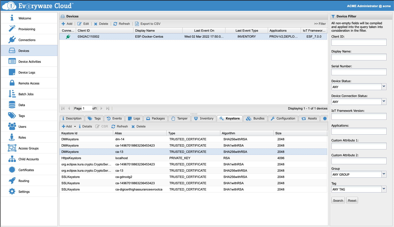Screen dimensions: 394x227
Task: Delete the selected device
Action: (101, 24)
